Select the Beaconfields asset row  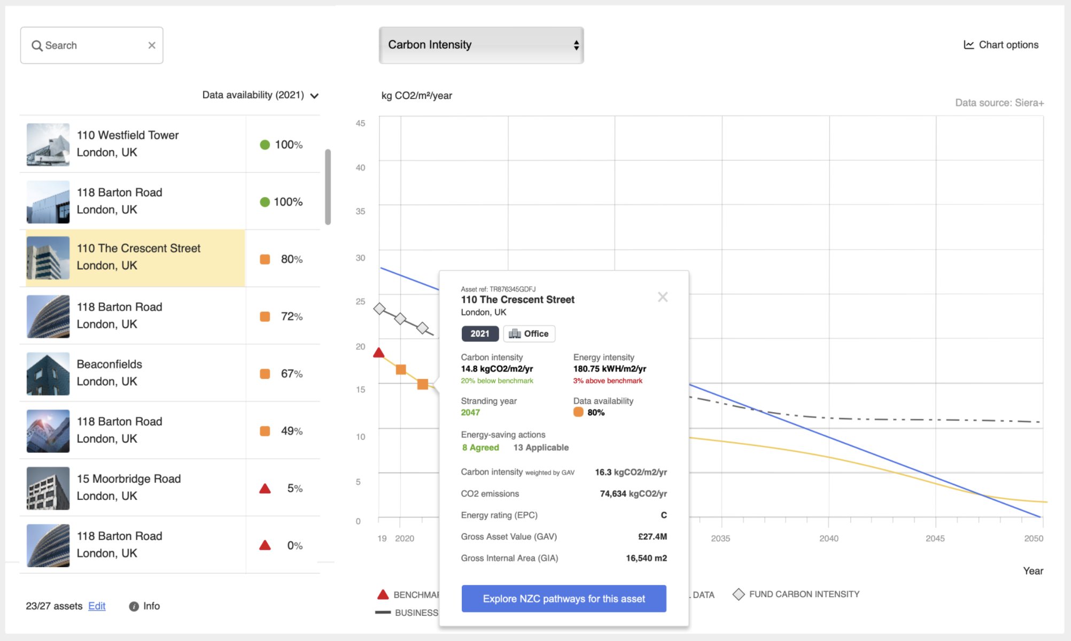coord(170,373)
